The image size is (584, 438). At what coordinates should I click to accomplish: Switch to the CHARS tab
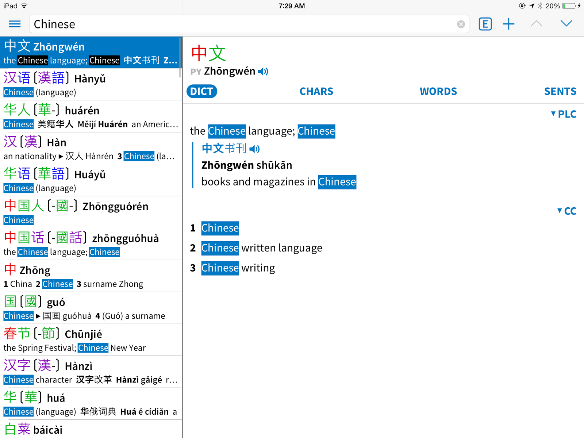click(316, 91)
